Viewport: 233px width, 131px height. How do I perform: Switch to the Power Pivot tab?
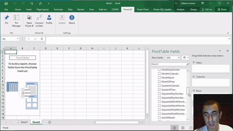(x=143, y=9)
